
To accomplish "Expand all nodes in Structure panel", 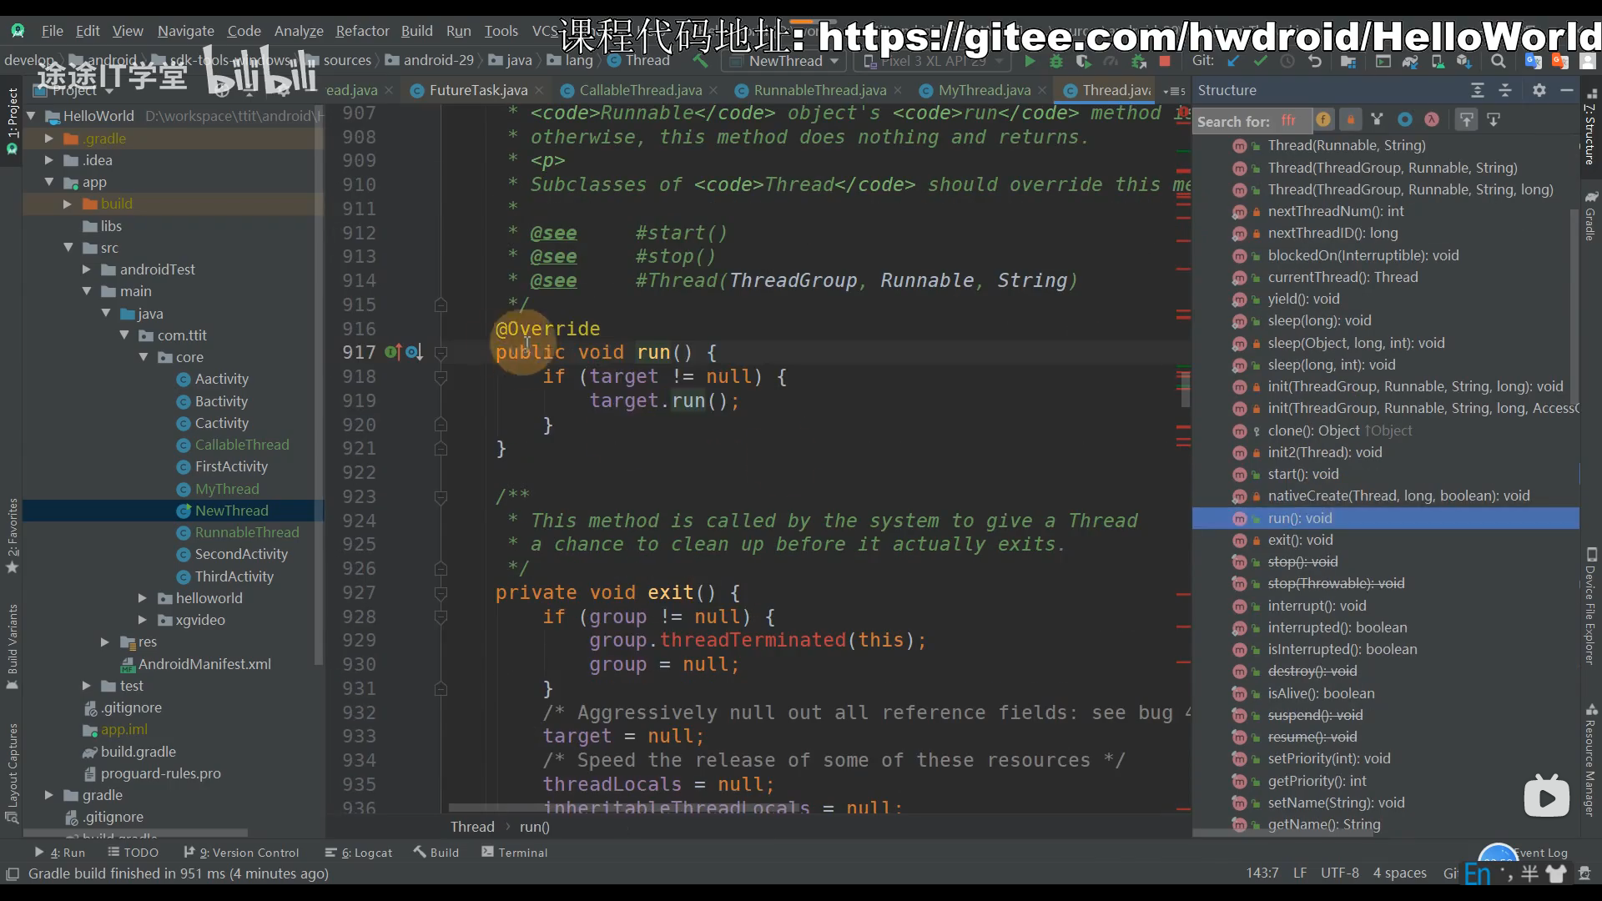I will [x=1478, y=90].
